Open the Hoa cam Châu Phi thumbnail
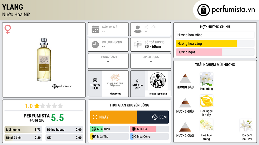259x145 pixels. [x=246, y=126]
